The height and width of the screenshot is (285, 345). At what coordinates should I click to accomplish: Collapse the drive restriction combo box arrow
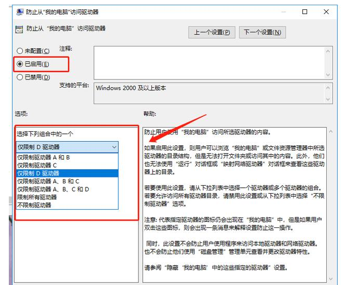114,147
